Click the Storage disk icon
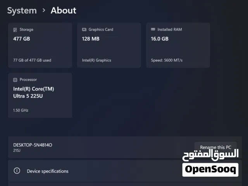This screenshot has width=248, height=186. [15, 30]
